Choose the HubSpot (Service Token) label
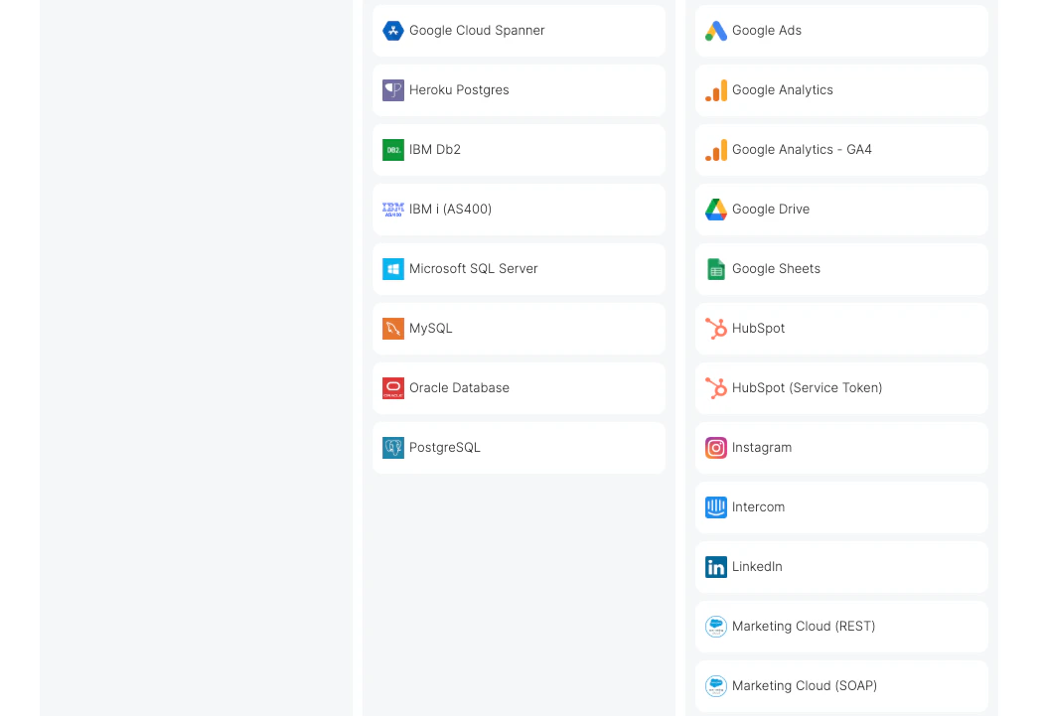 (x=807, y=388)
